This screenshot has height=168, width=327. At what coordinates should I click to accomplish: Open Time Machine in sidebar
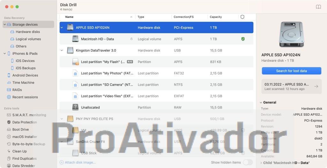pos(23,83)
